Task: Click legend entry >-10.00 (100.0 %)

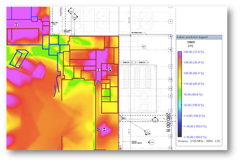Action: point(195,126)
